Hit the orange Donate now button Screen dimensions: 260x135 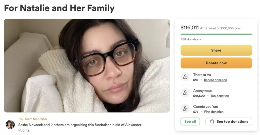[216, 63]
